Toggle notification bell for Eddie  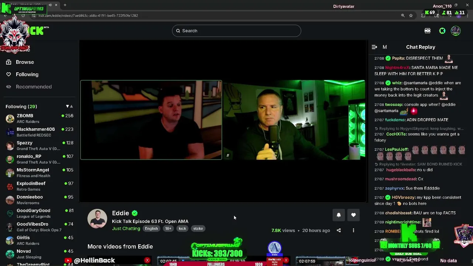coord(338,215)
